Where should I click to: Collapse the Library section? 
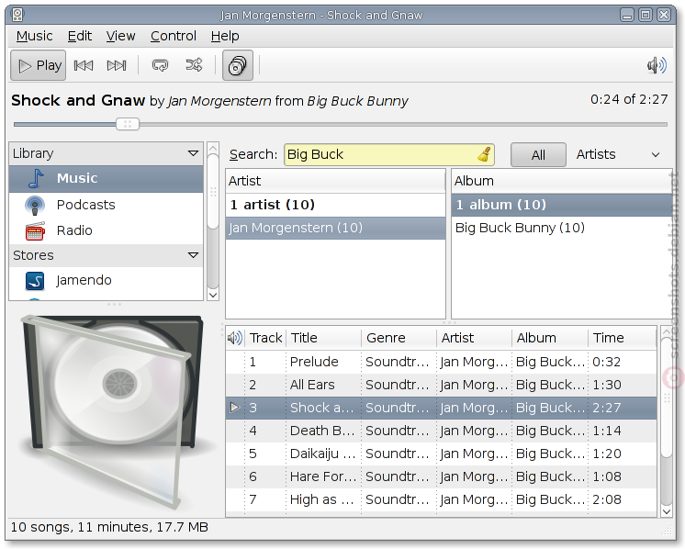coord(193,153)
